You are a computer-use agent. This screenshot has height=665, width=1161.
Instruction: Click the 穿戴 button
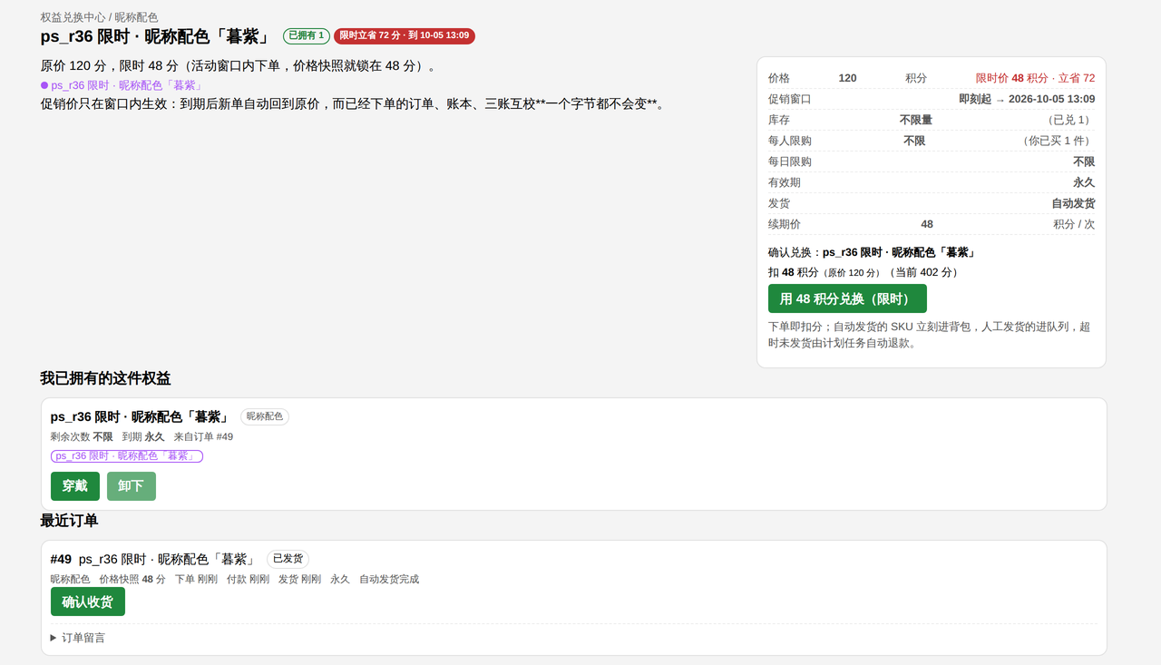point(75,486)
